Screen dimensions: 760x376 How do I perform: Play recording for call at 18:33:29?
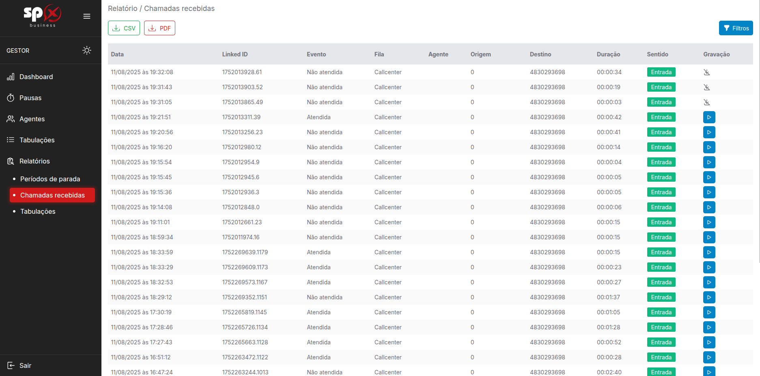coord(709,267)
